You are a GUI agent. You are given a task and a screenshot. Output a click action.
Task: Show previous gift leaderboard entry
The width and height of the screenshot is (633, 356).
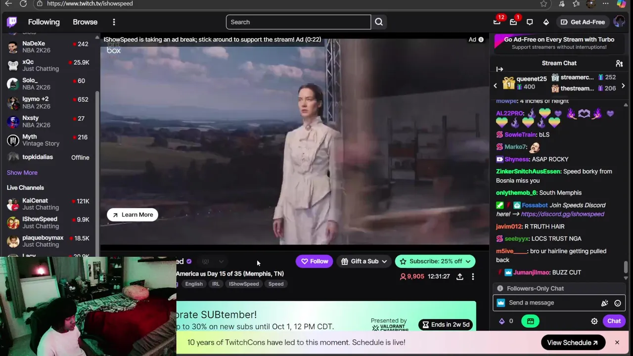(x=495, y=86)
